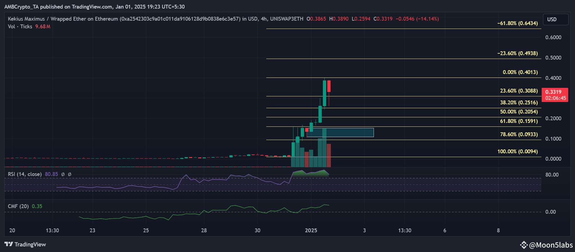This screenshot has height=252, width=575.
Task: Click the 0.00 CMF axis label
Action: (x=551, y=212)
